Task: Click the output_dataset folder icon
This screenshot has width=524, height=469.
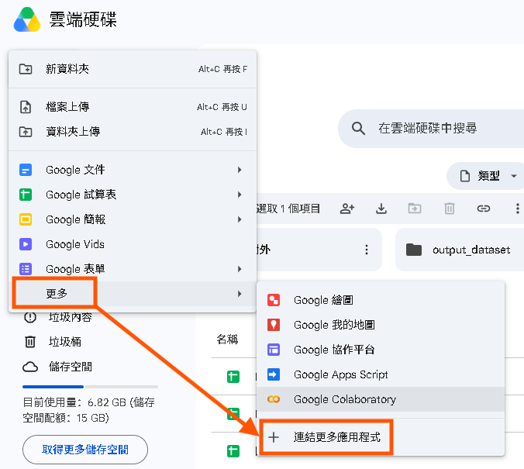Action: [414, 250]
